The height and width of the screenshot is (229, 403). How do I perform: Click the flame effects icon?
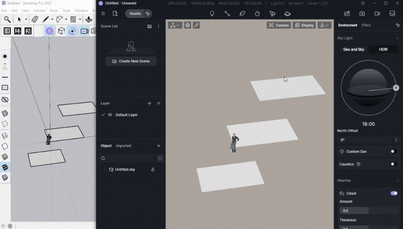pyautogui.click(x=257, y=13)
